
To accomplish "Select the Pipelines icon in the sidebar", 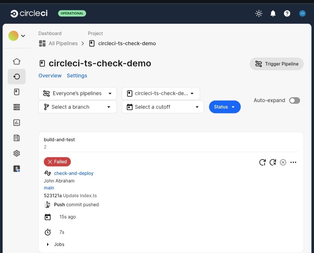I will (17, 77).
